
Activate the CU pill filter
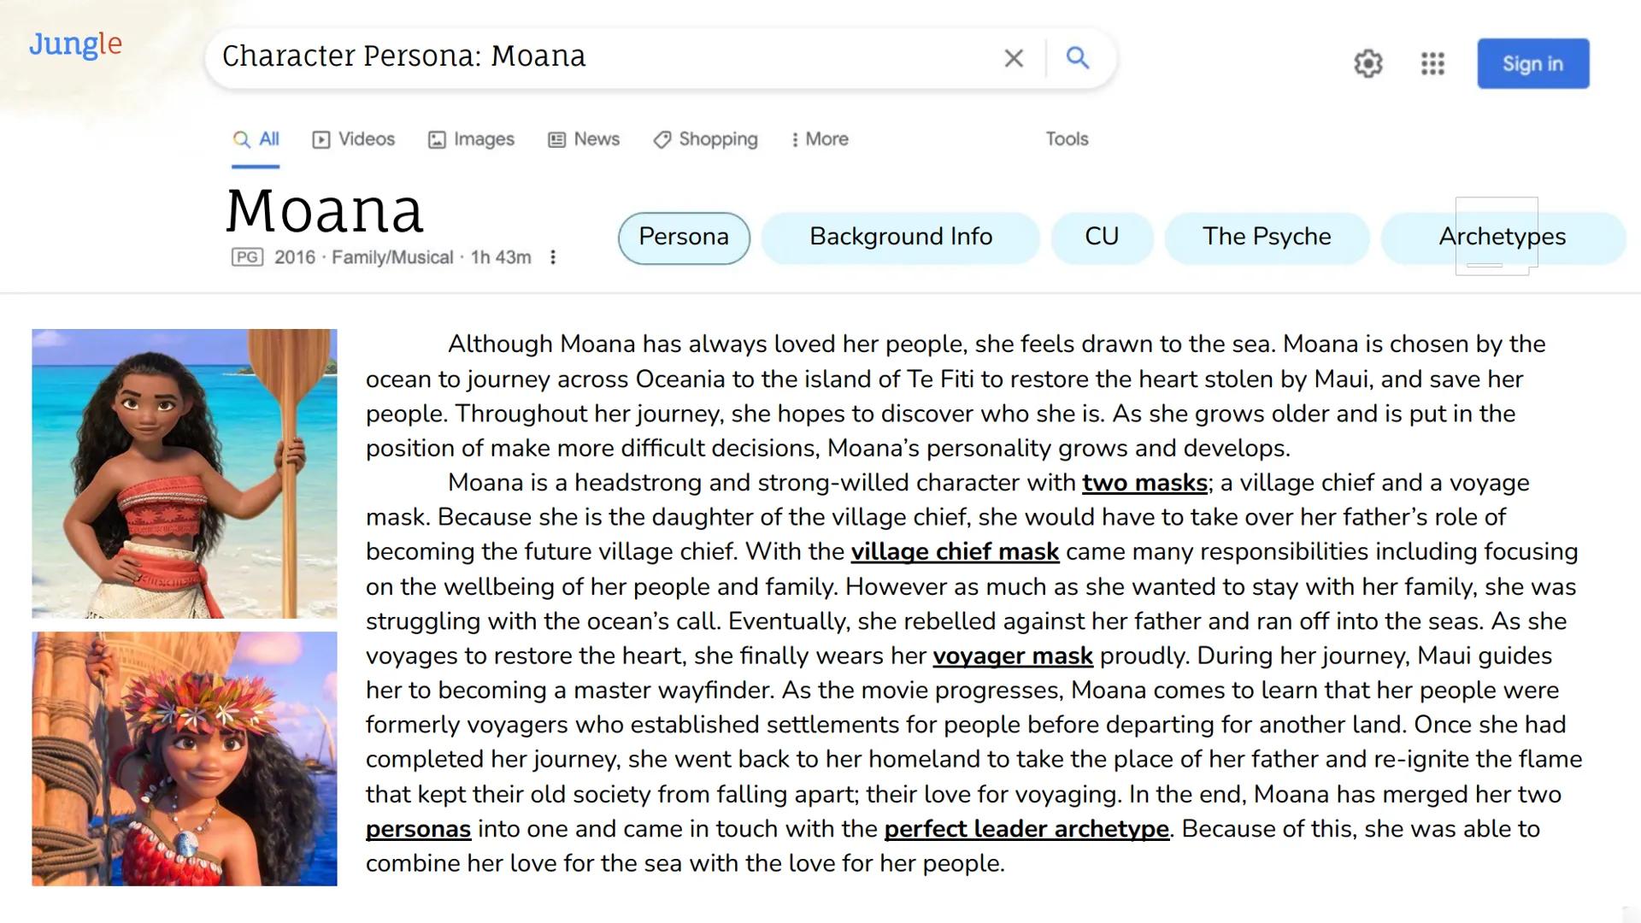[x=1103, y=237]
